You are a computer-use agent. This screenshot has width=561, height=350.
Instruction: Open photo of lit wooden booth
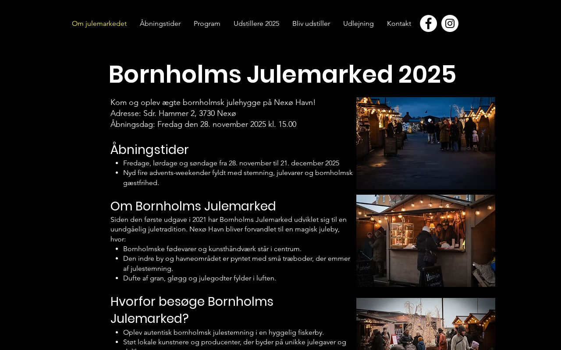pyautogui.click(x=426, y=241)
